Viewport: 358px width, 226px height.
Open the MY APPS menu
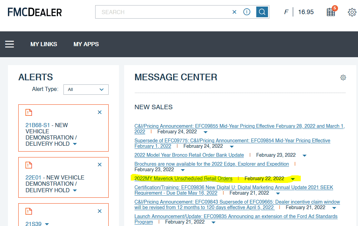click(x=86, y=44)
